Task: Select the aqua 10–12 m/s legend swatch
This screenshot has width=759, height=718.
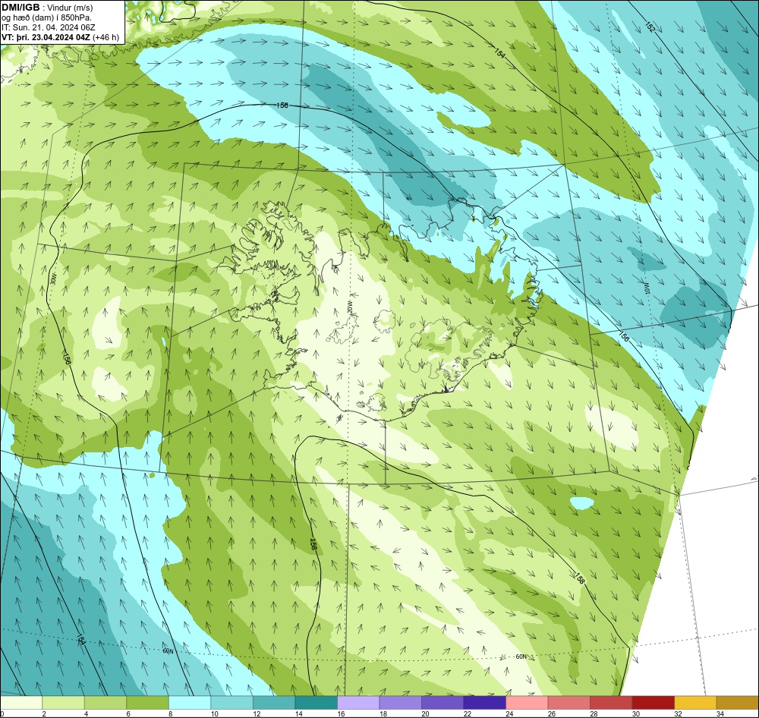Action: click(231, 702)
